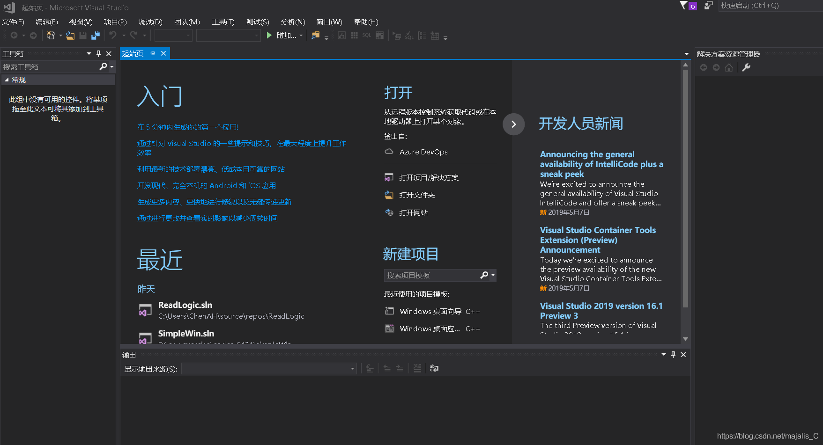Open the Output window options dropdown
The height and width of the screenshot is (445, 823).
pos(664,355)
